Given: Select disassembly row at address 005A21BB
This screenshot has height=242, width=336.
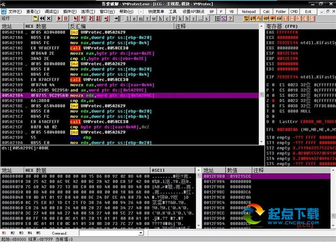Looking at the screenshot, I should coord(129,101).
